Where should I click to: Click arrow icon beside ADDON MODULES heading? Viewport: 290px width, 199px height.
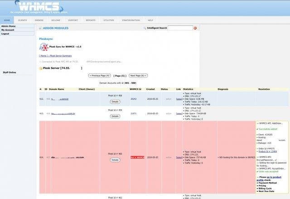click(40, 28)
